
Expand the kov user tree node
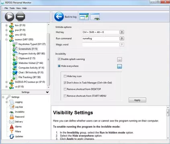click(6, 25)
